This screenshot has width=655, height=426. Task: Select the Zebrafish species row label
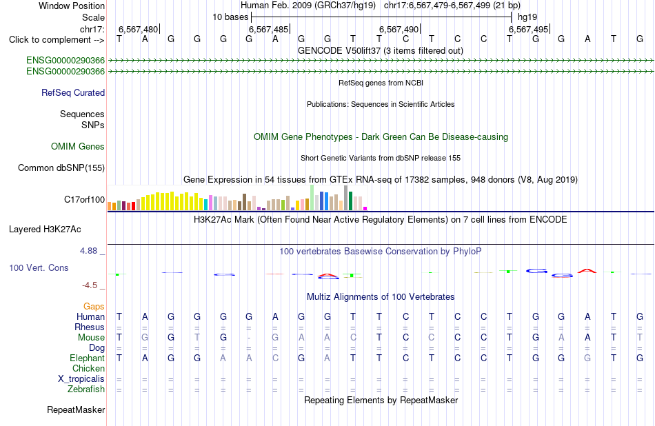pos(86,389)
